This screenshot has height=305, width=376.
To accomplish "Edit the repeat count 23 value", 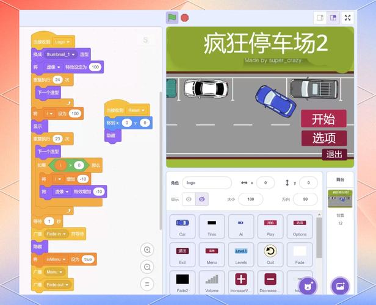I will click(x=57, y=139).
